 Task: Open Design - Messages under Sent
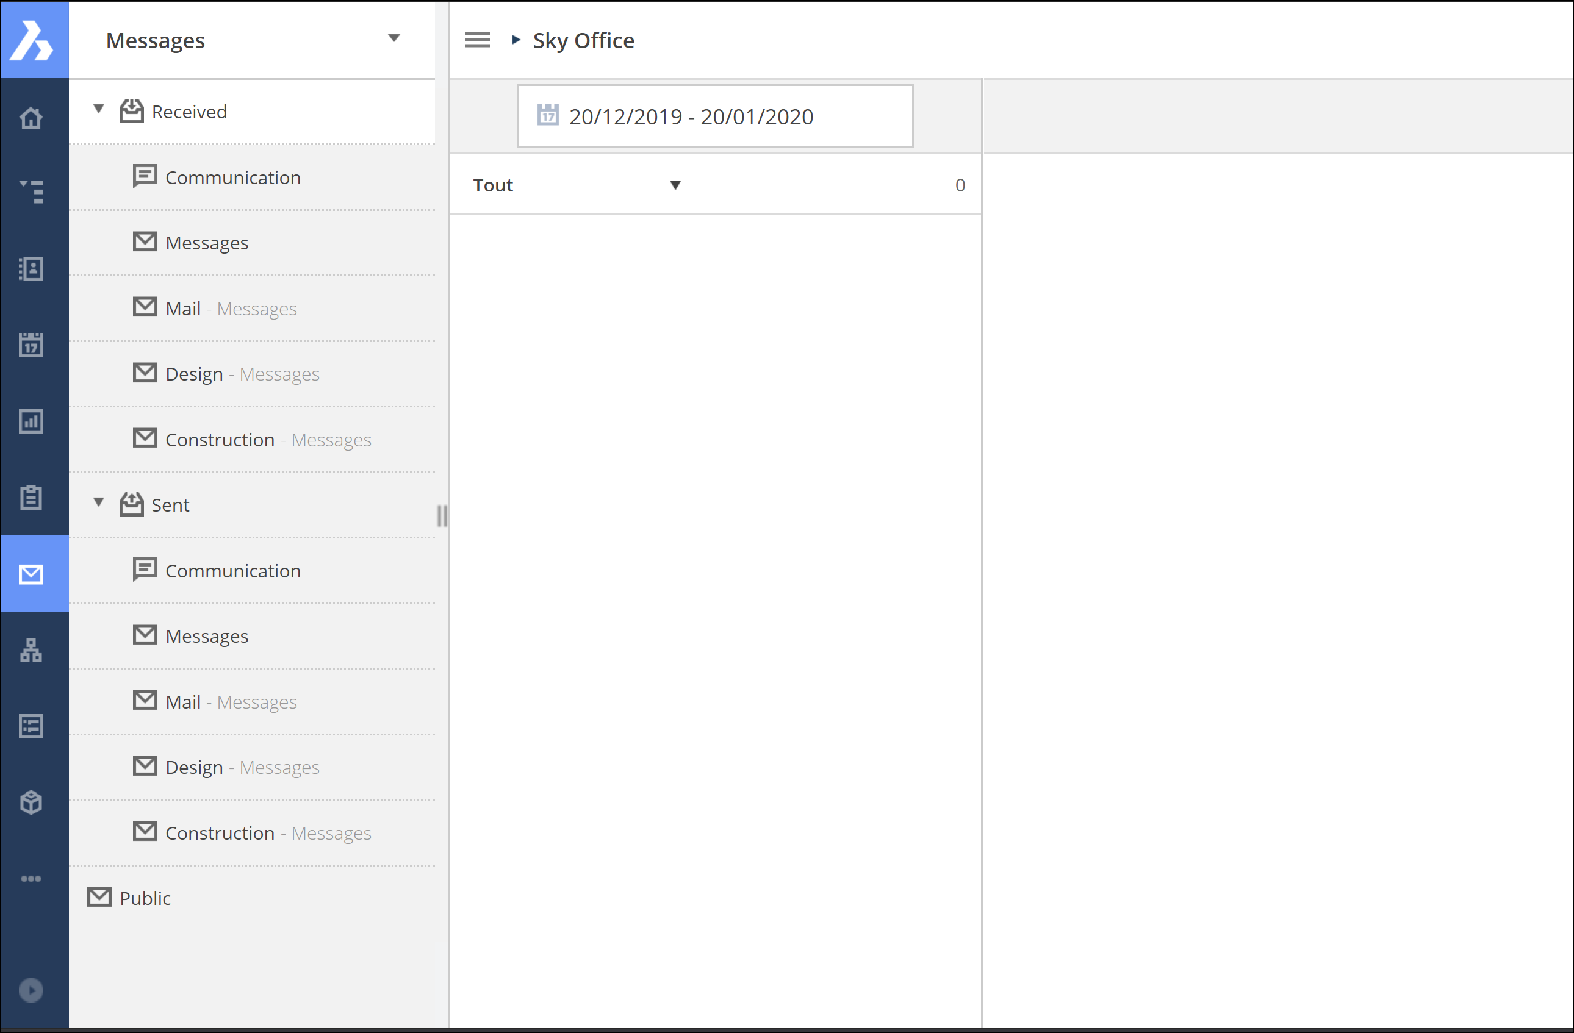pos(252,767)
